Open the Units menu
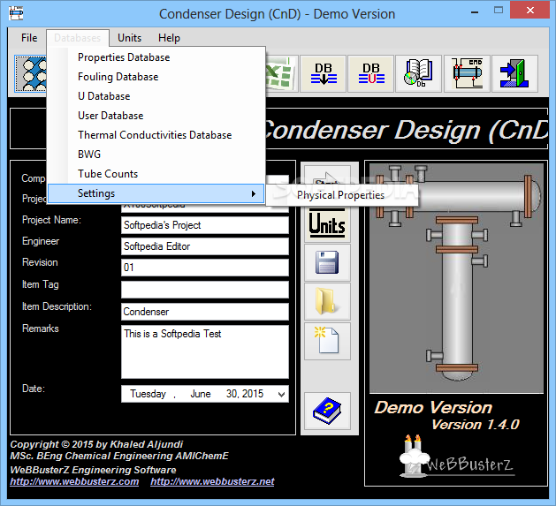 click(x=129, y=38)
